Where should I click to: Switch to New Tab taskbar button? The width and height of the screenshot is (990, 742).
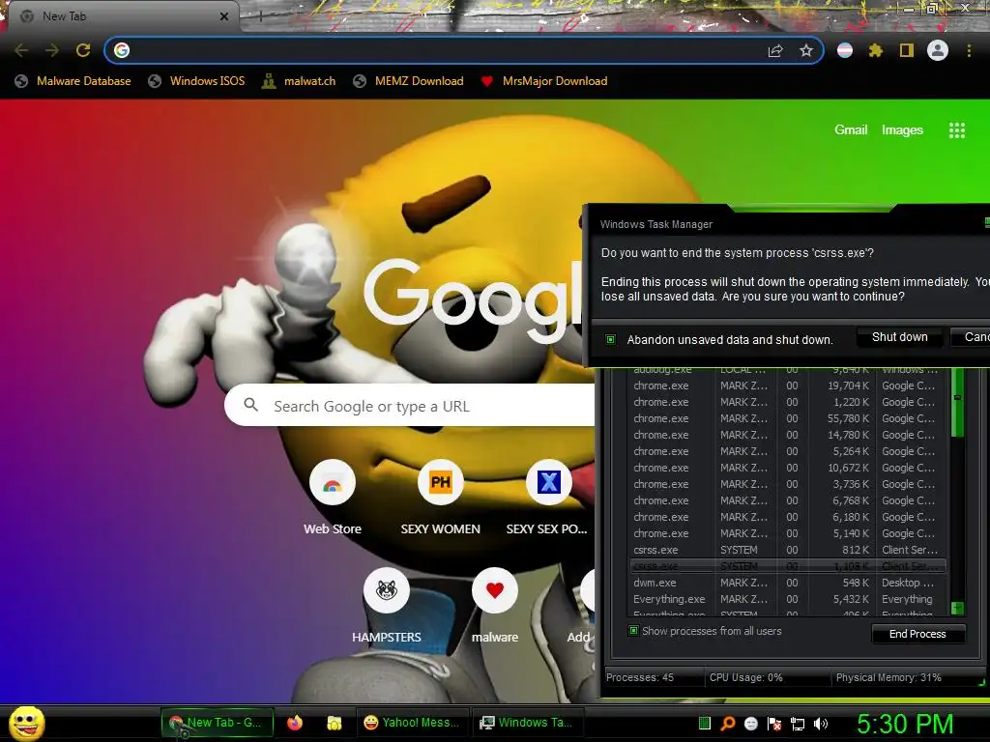pyautogui.click(x=218, y=723)
